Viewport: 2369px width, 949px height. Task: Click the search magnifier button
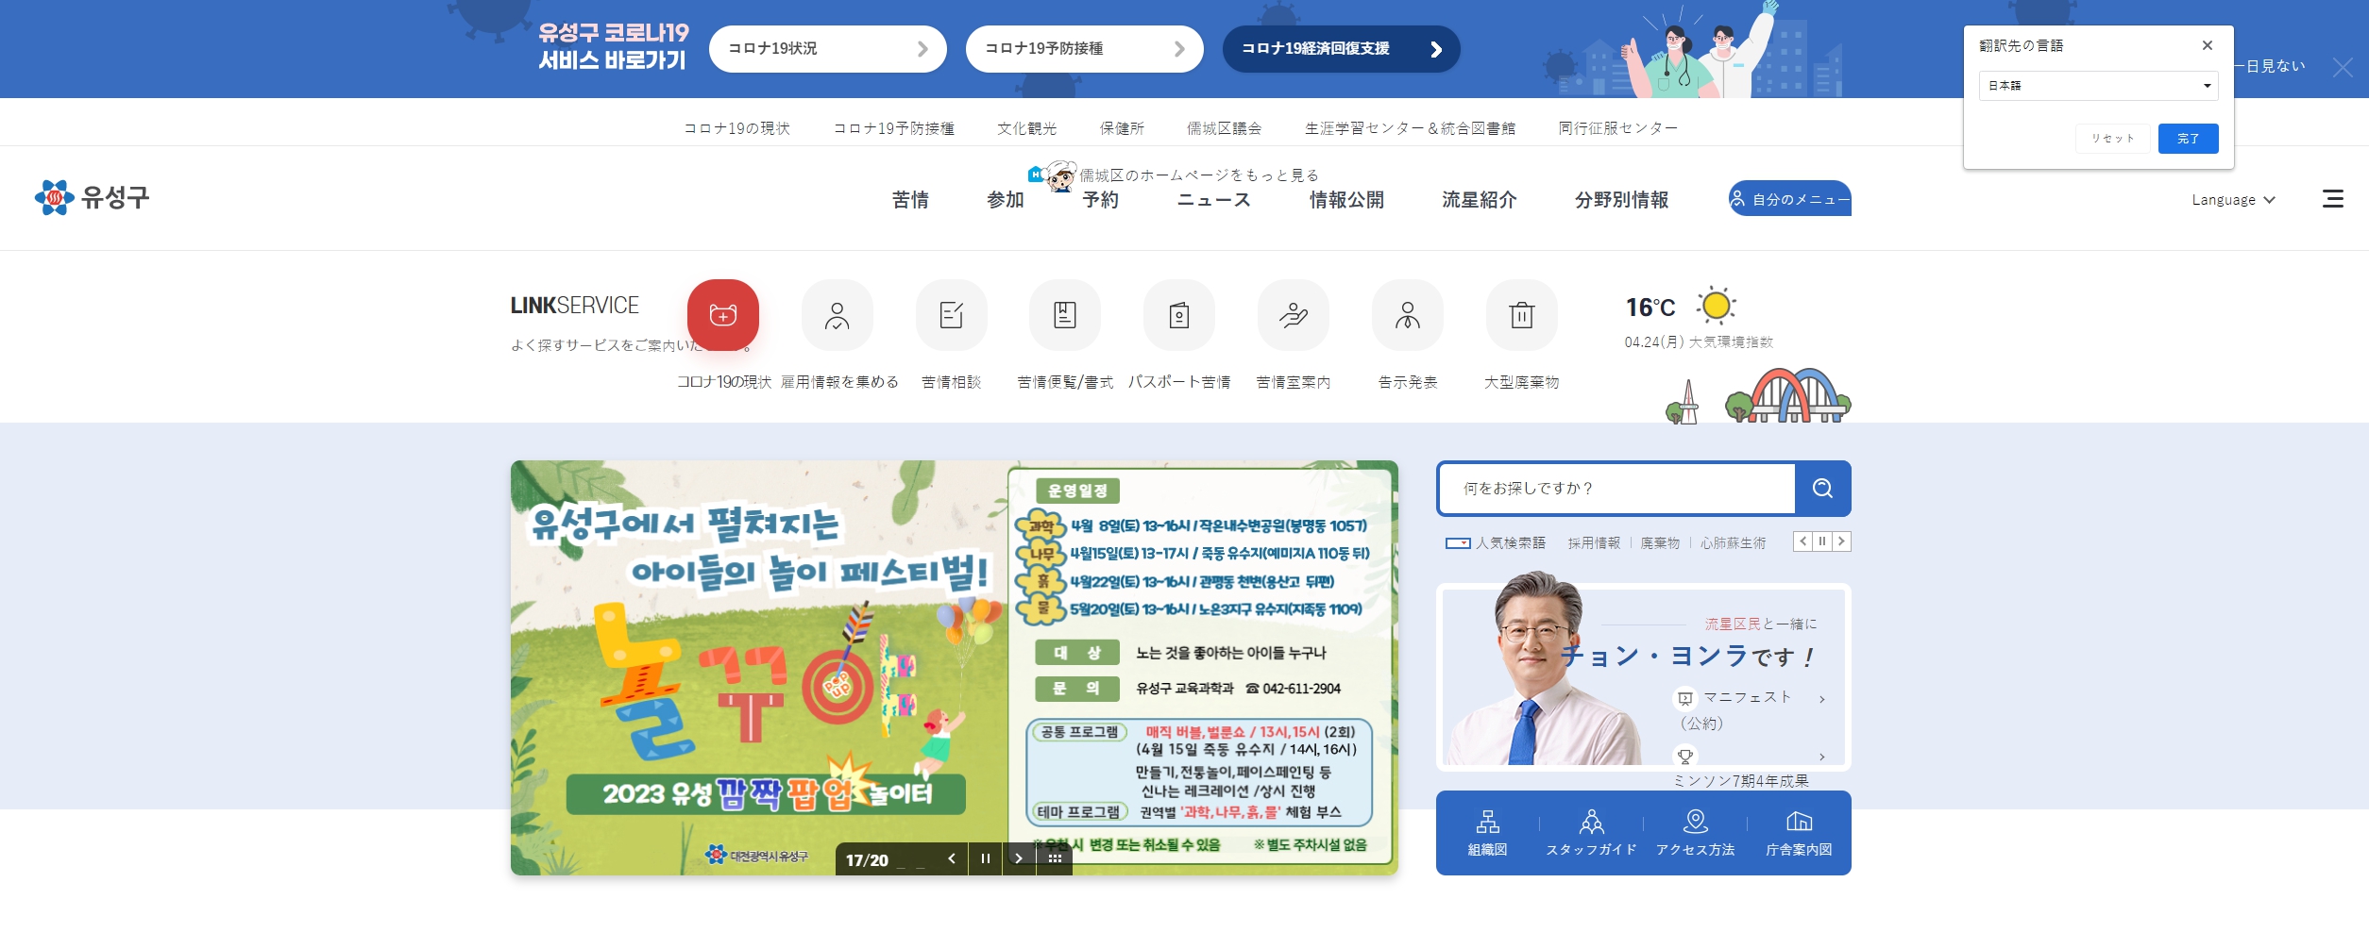(1822, 489)
